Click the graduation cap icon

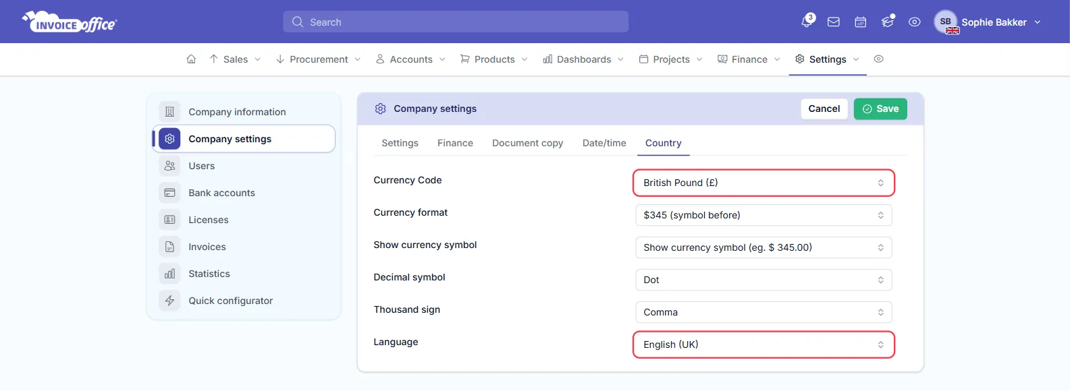point(888,22)
